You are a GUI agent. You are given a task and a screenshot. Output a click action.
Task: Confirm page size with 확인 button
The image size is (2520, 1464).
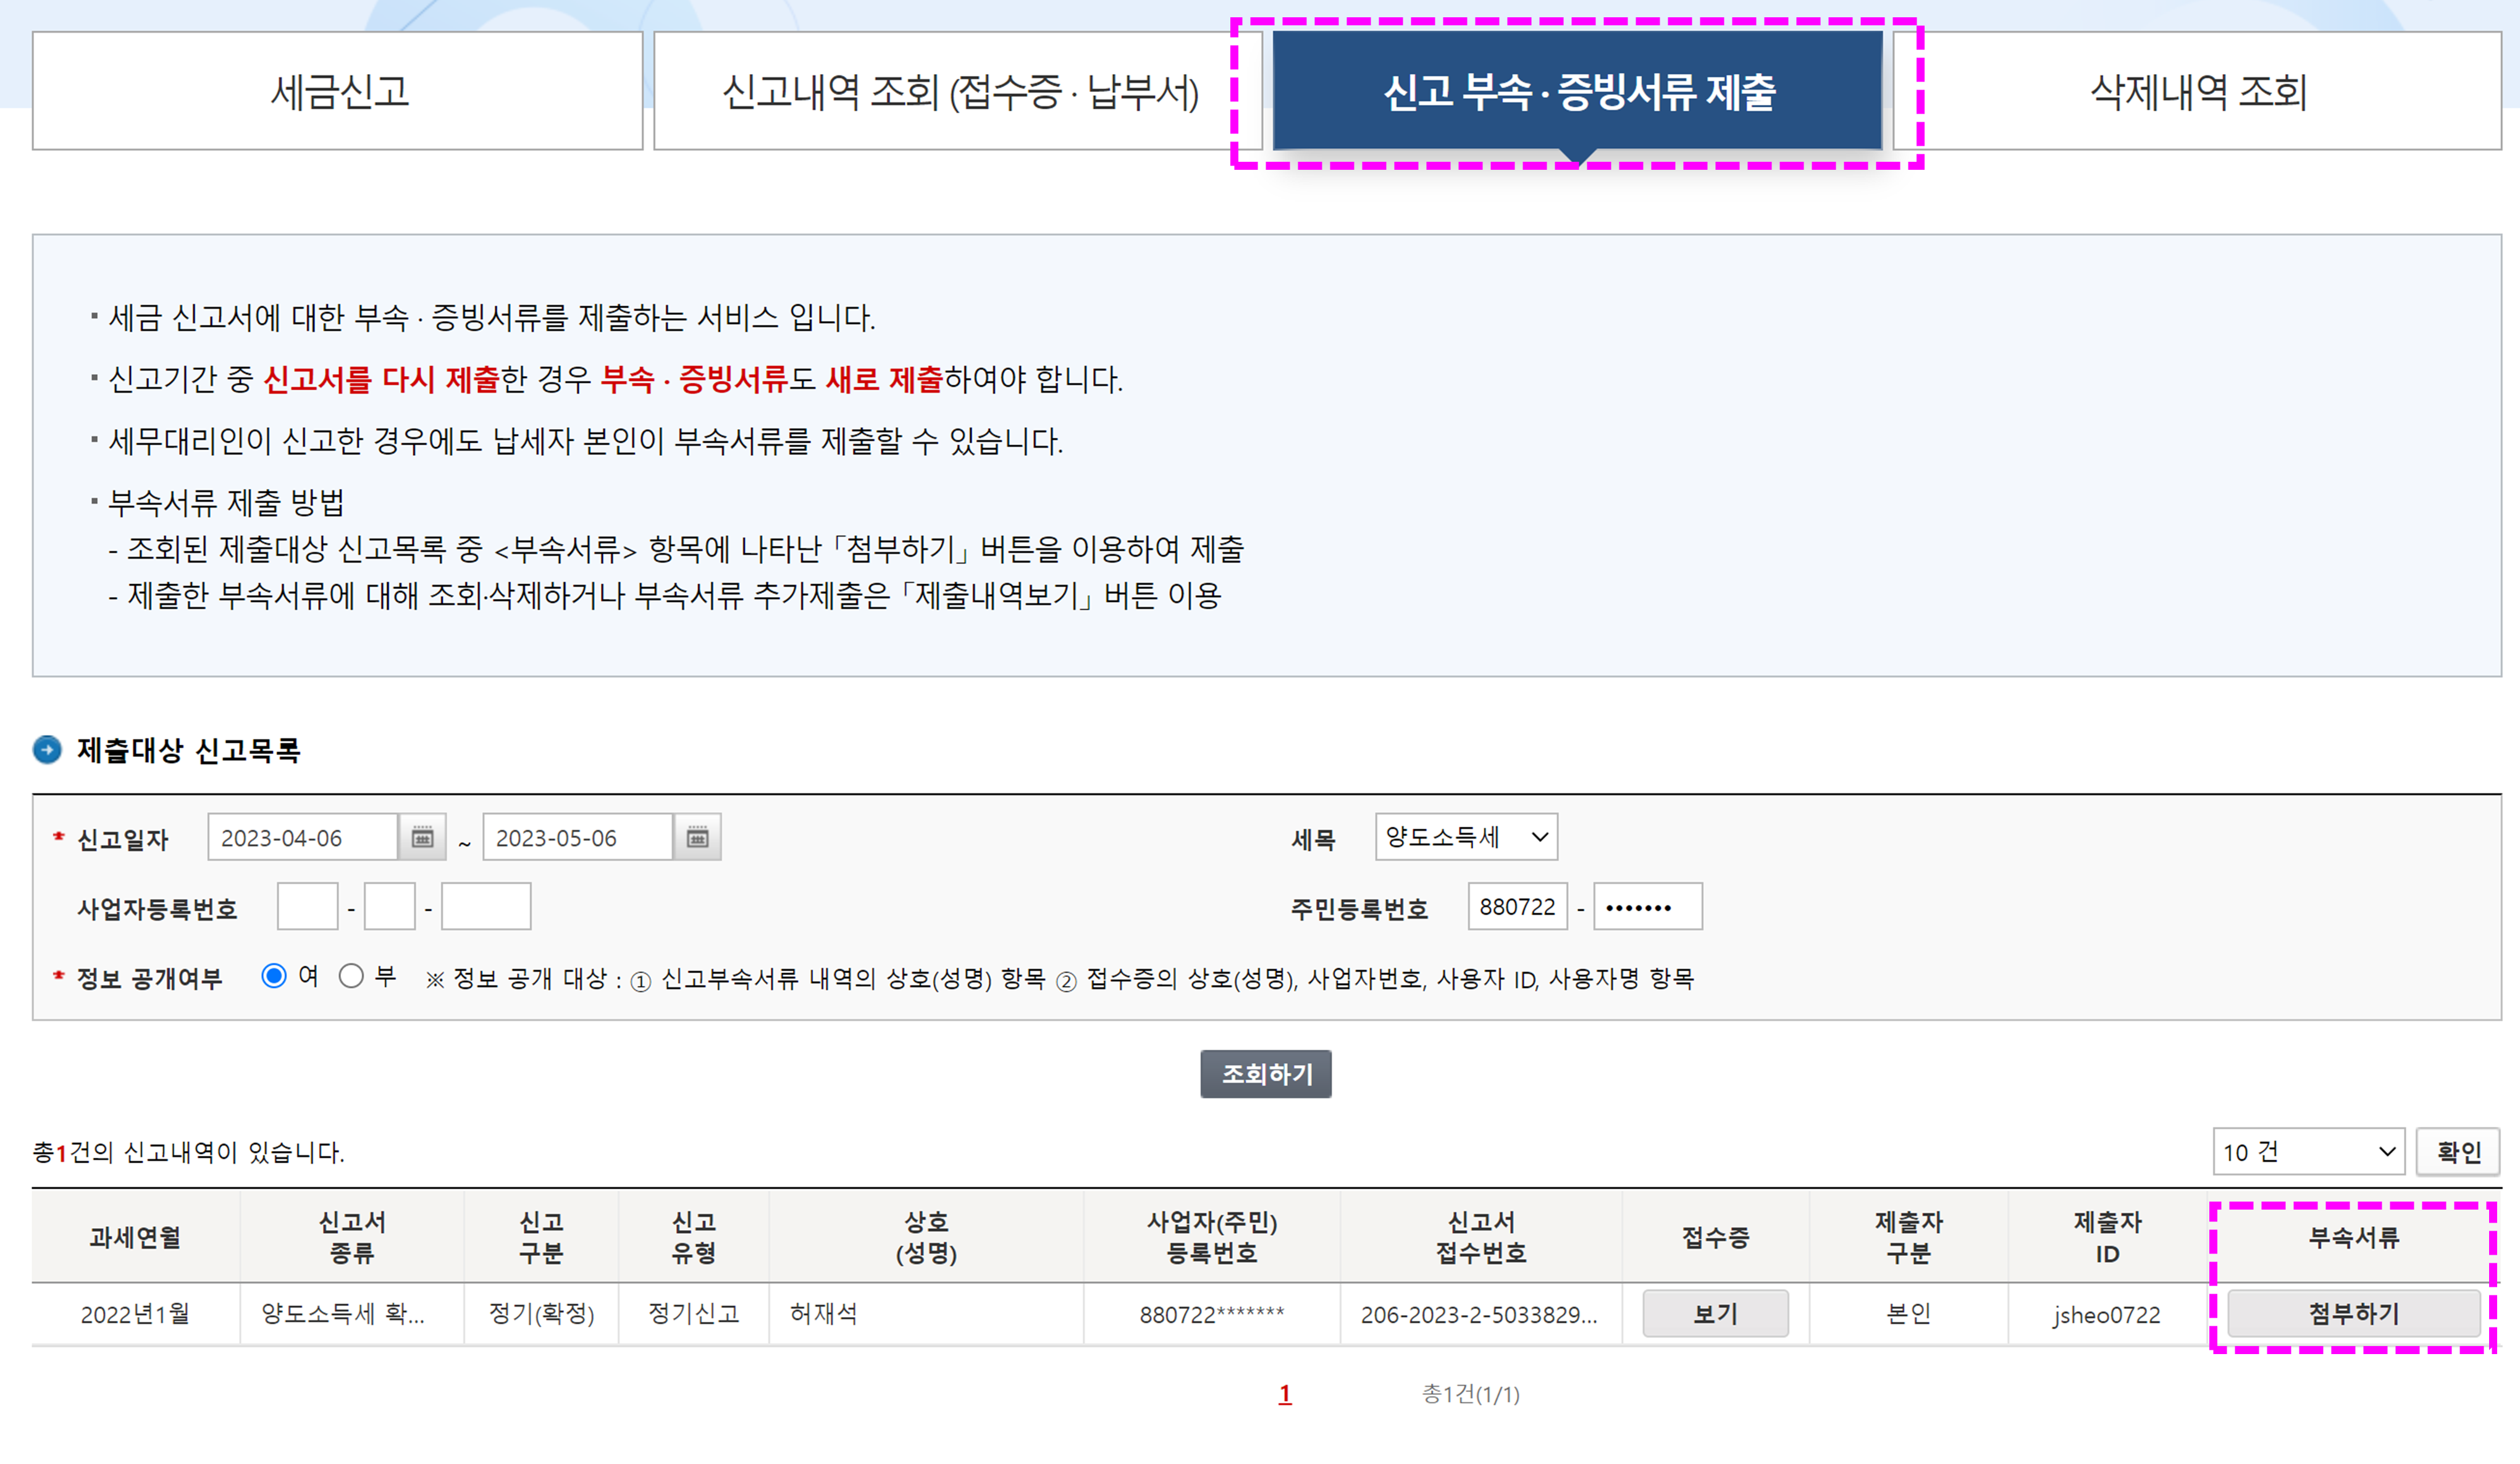click(x=2458, y=1152)
